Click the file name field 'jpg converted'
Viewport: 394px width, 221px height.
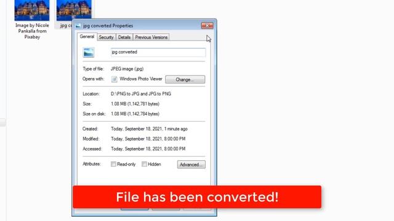pyautogui.click(x=158, y=52)
